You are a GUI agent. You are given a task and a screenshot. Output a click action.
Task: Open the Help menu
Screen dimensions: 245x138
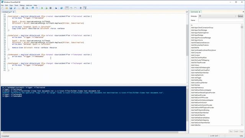click(x=35, y=5)
